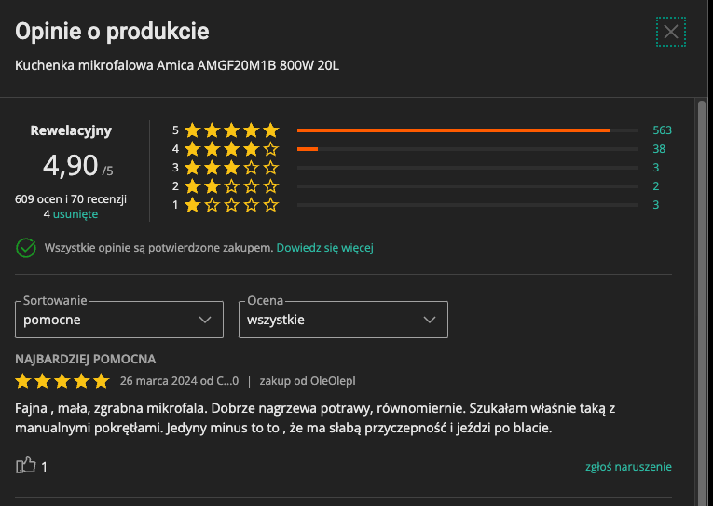This screenshot has width=713, height=506.
Task: Click the Sortowanie dropdown chevron arrow
Action: click(x=205, y=320)
